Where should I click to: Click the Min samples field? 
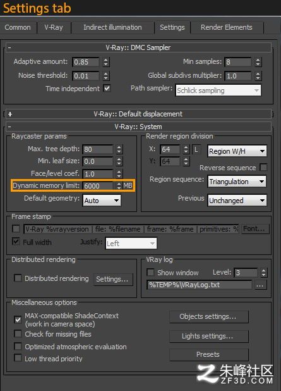click(238, 62)
